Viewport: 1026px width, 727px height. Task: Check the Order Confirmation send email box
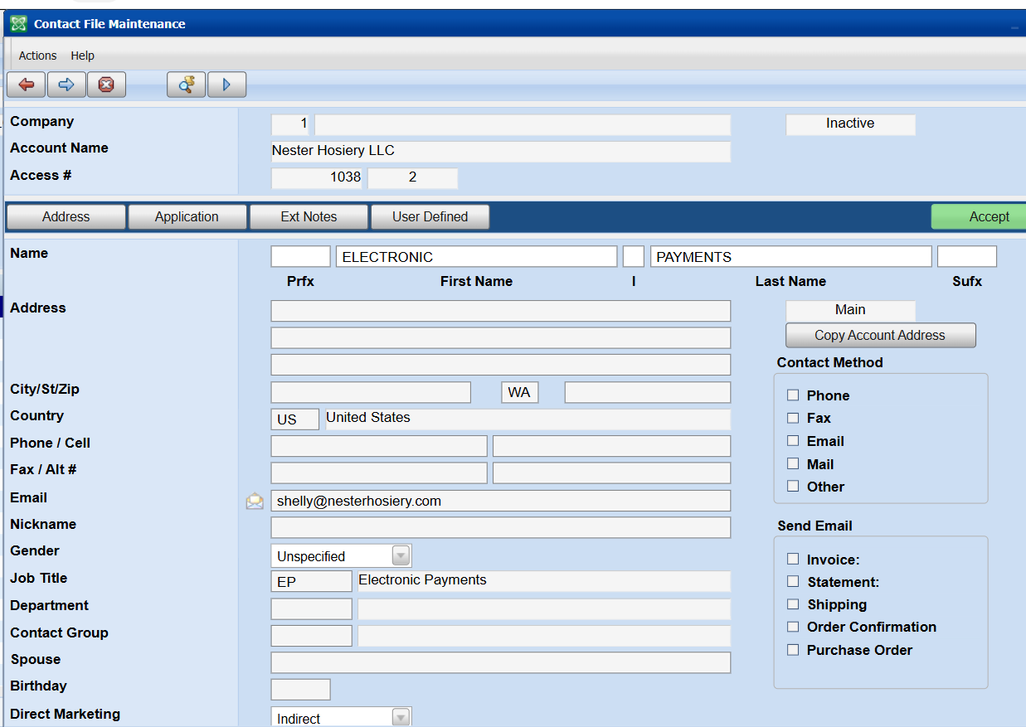tap(793, 627)
